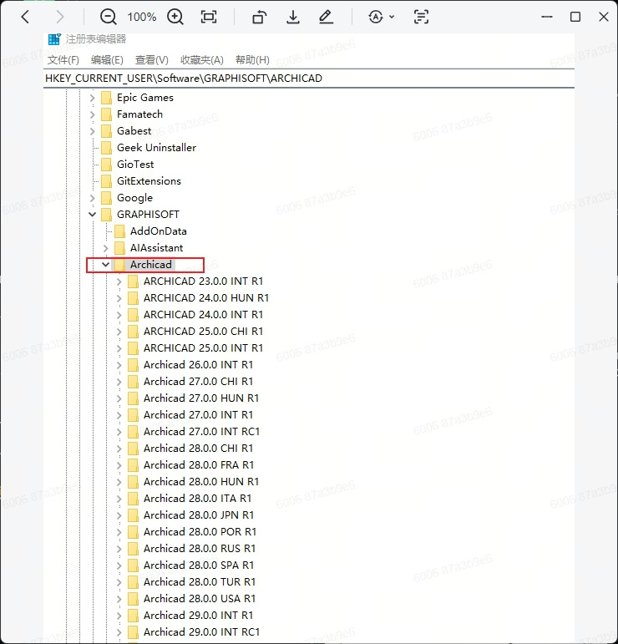Image resolution: width=618 pixels, height=644 pixels.
Task: Select the Epic Games folder icon
Action: 106,98
